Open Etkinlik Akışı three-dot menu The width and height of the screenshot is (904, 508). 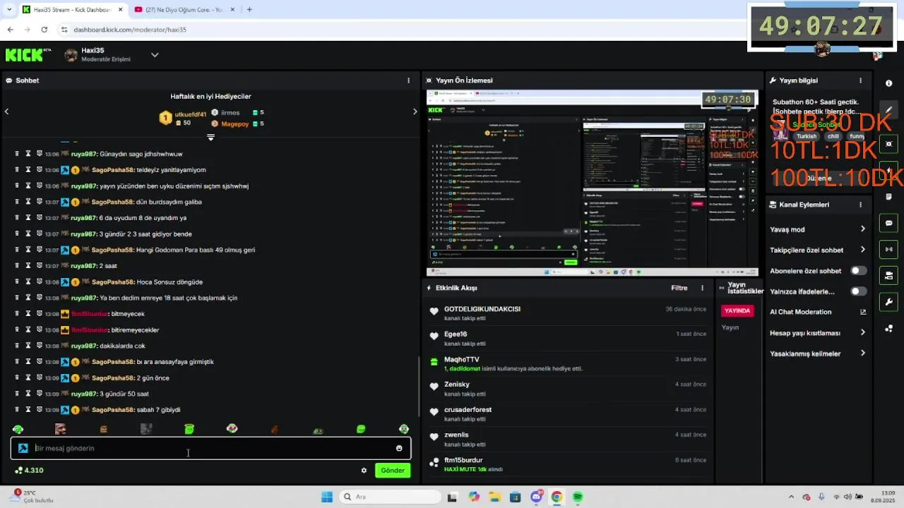pos(702,288)
